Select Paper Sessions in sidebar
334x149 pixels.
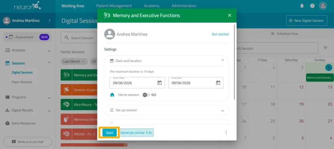coord(22,82)
